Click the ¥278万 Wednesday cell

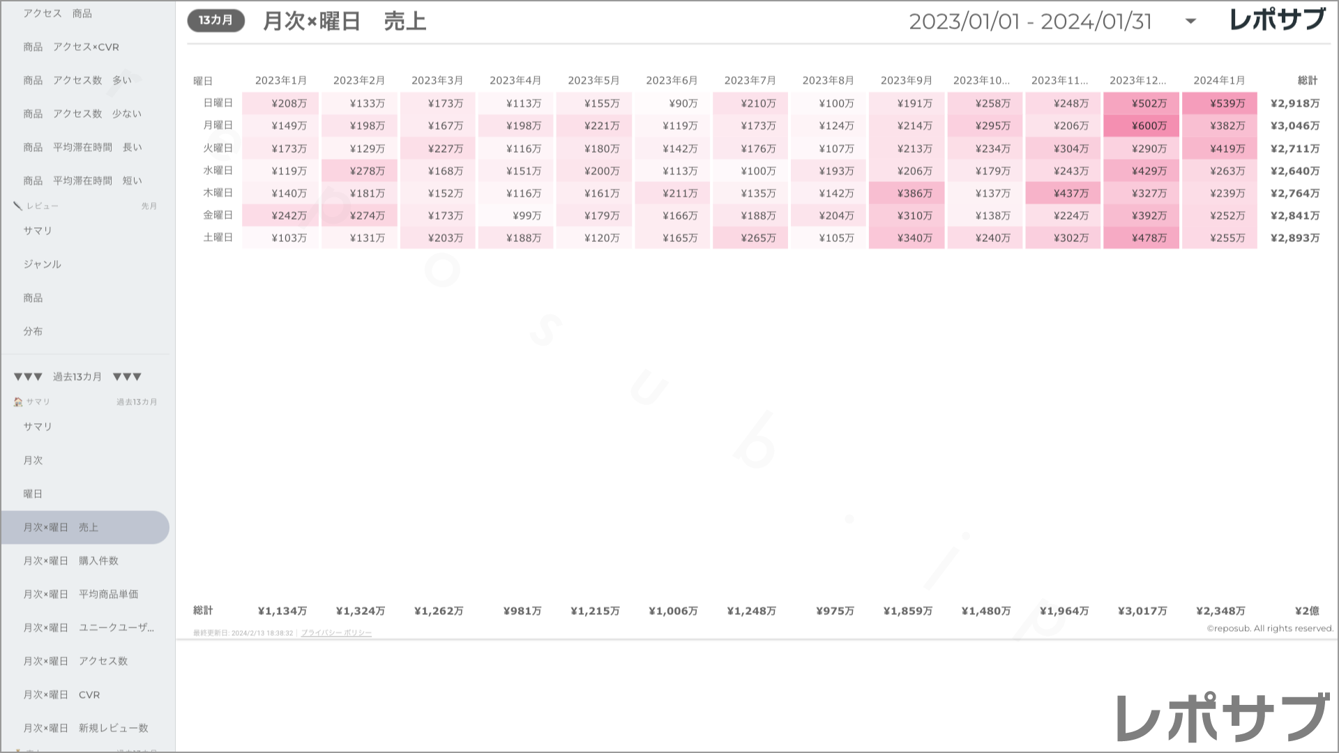pyautogui.click(x=359, y=171)
